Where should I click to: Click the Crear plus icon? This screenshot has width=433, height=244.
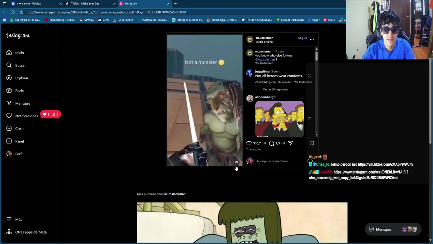click(x=9, y=128)
